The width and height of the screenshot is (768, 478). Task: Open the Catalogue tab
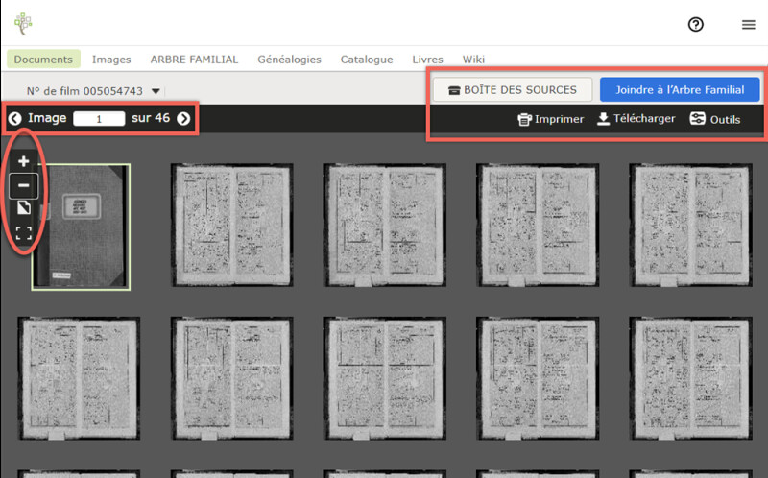[367, 60]
